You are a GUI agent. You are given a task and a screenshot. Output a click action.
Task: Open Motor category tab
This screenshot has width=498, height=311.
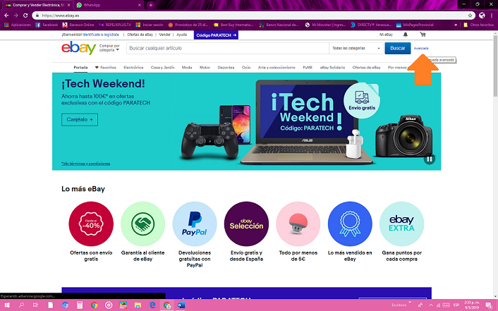[x=205, y=67]
